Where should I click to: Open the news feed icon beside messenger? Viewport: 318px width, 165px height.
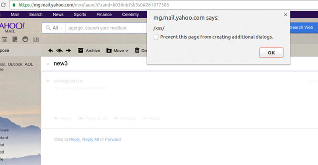click(36, 39)
